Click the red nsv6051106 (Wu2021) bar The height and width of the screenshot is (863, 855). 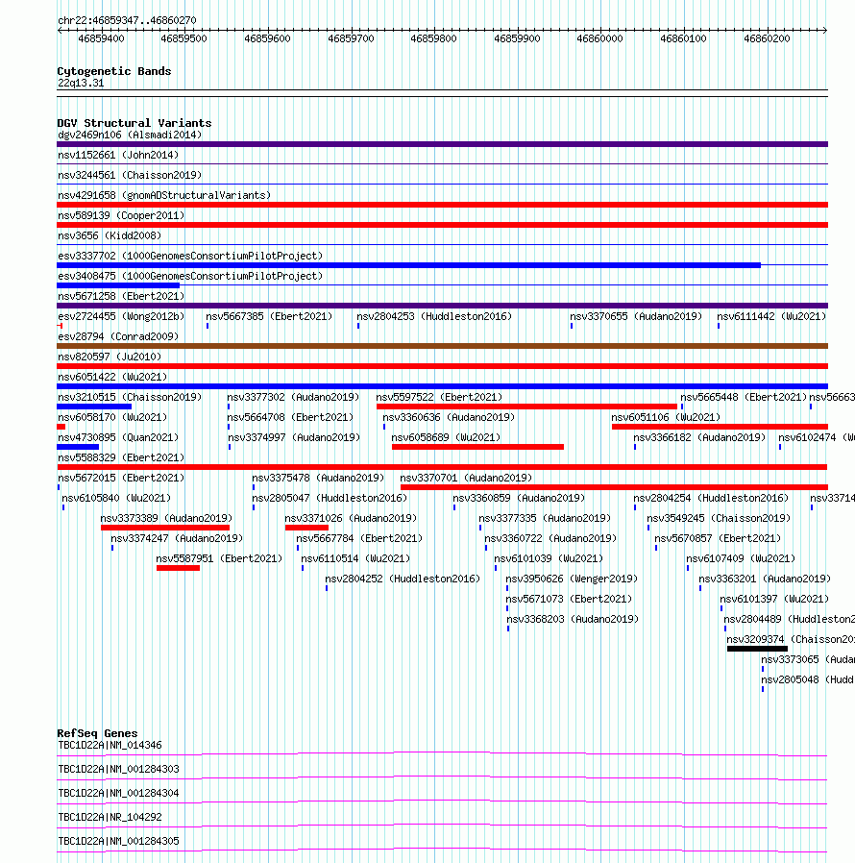(x=720, y=427)
